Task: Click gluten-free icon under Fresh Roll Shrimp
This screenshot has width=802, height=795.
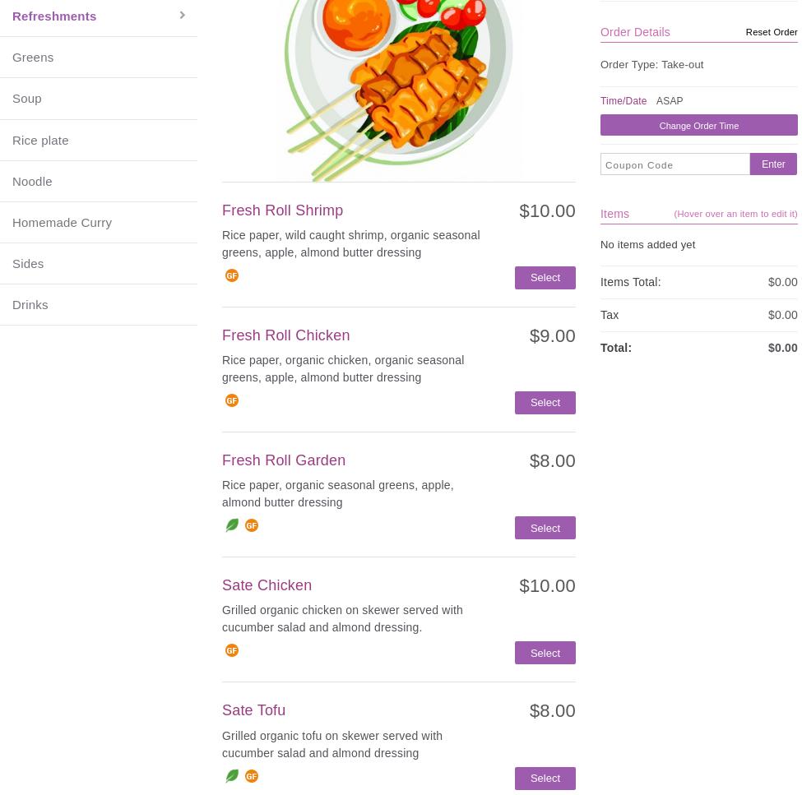Action: tap(232, 276)
